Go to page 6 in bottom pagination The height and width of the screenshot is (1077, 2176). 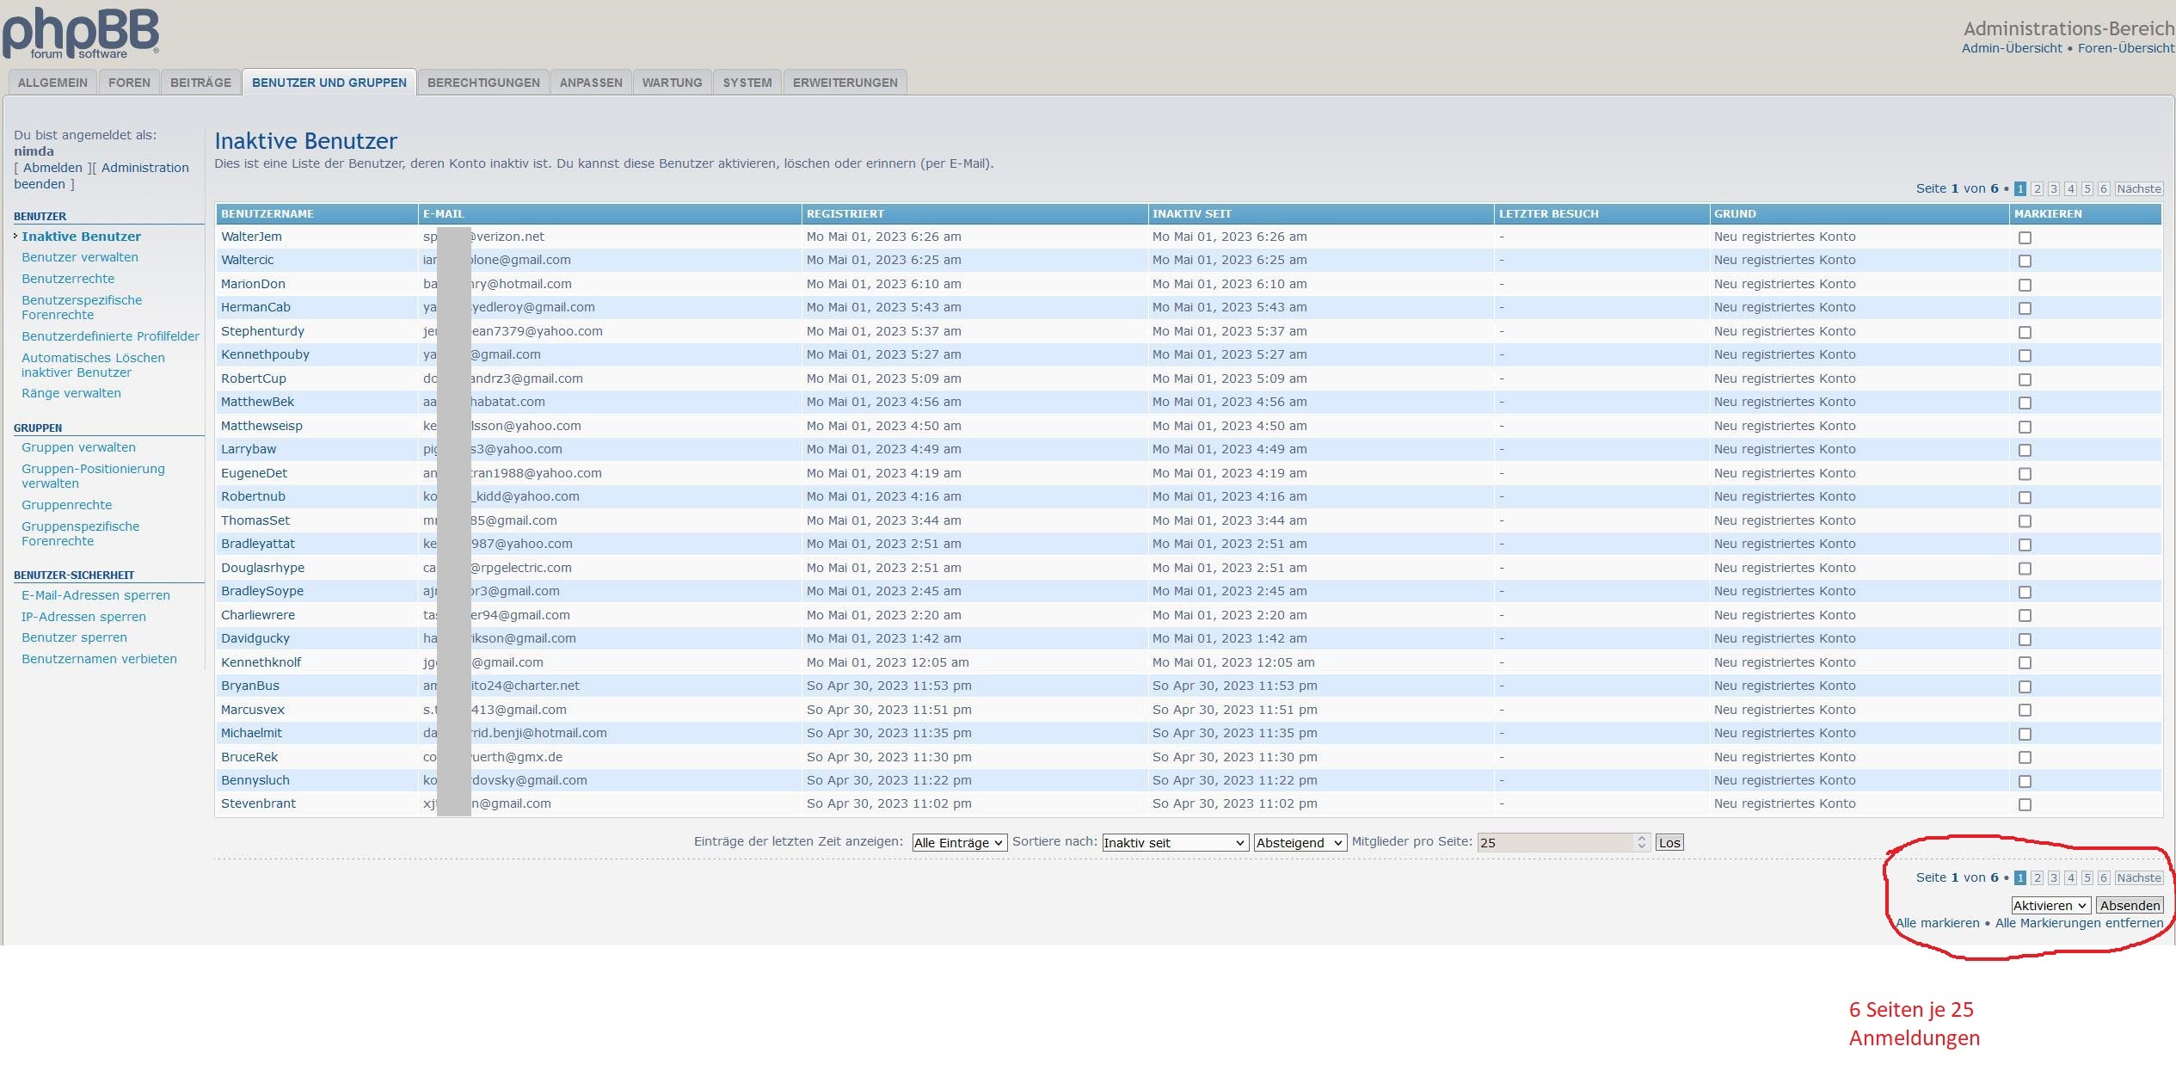click(x=2103, y=878)
